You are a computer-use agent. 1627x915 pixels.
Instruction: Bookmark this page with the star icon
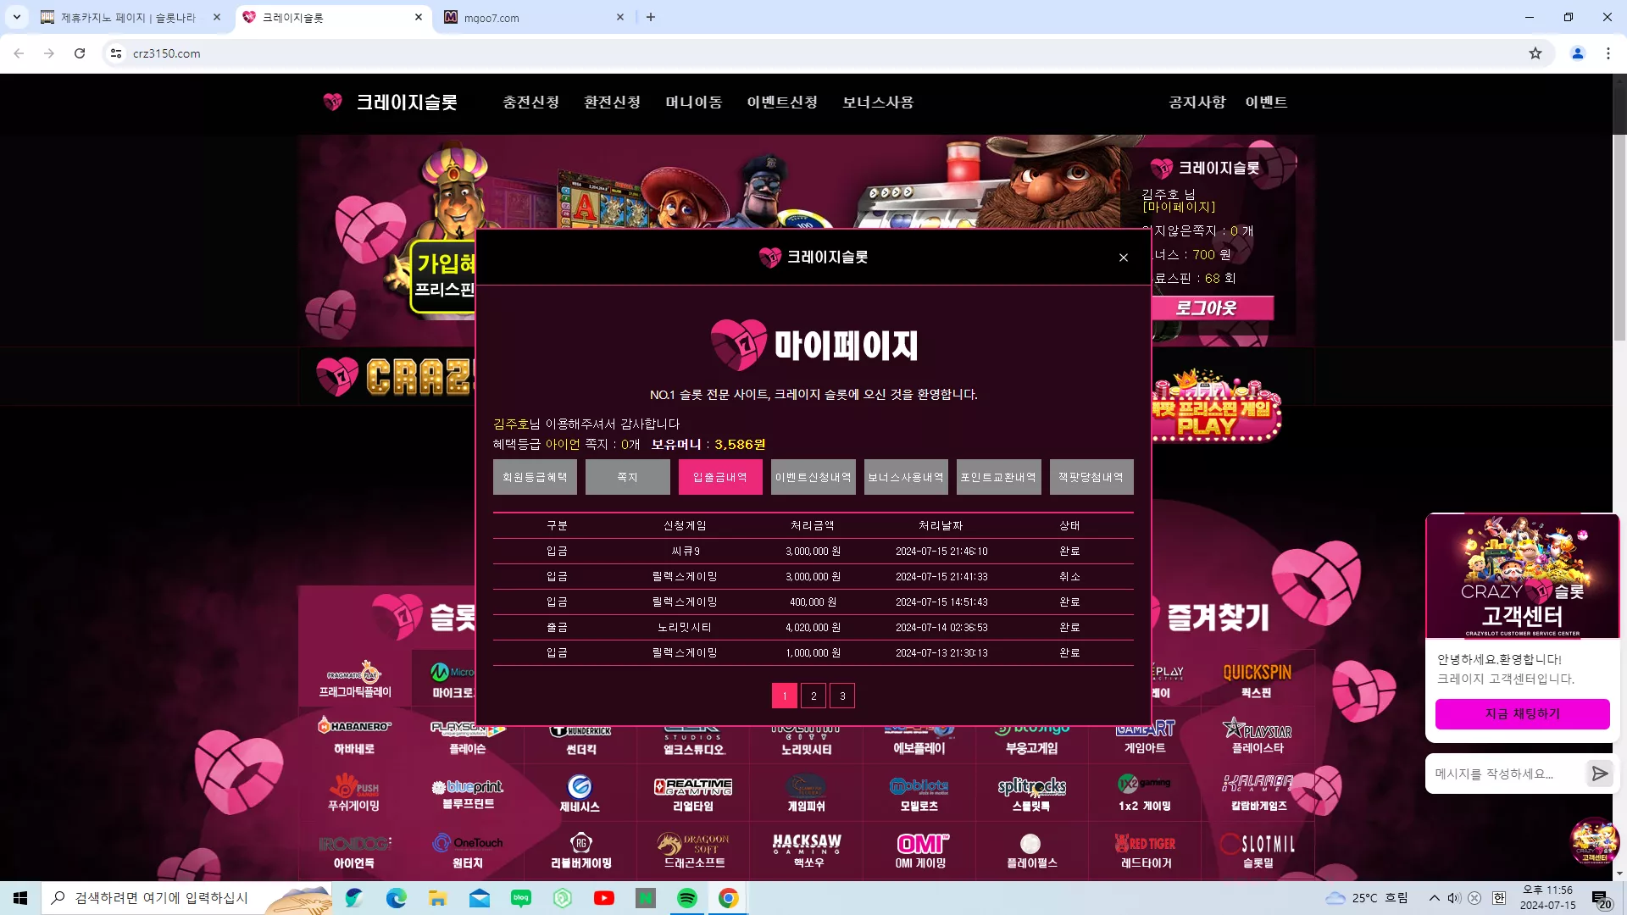point(1535,53)
